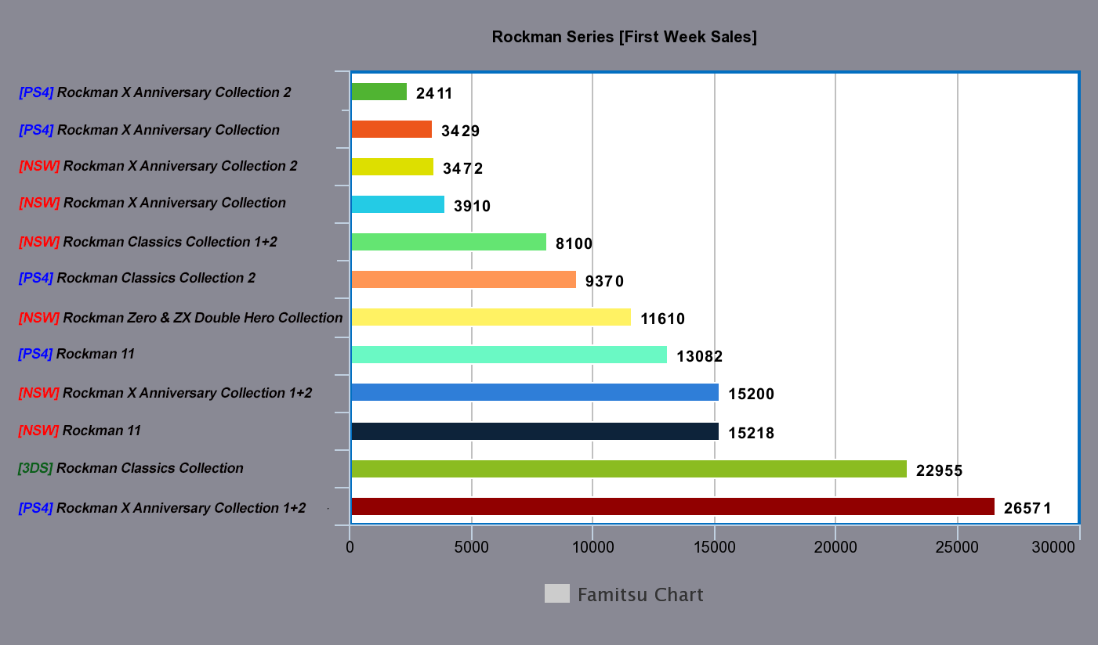Click the Famitsu Chart legend swatch

[556, 593]
